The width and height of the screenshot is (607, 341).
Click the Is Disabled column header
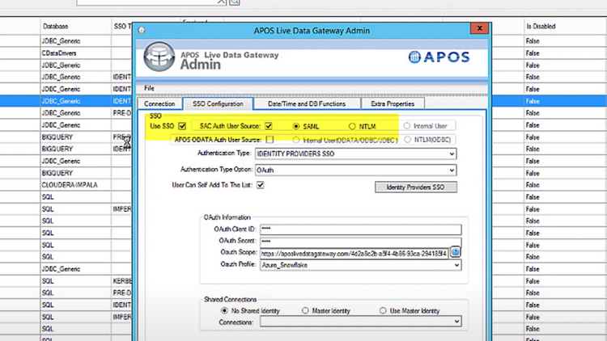[541, 27]
